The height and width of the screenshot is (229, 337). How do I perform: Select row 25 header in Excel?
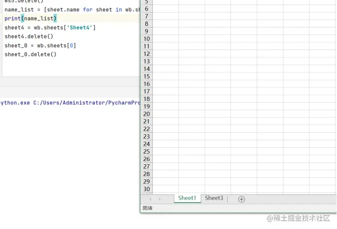coord(146,152)
